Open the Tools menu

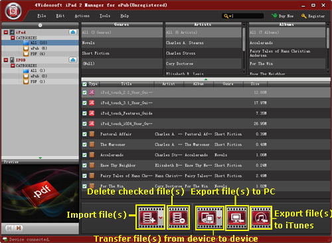[x=105, y=16]
